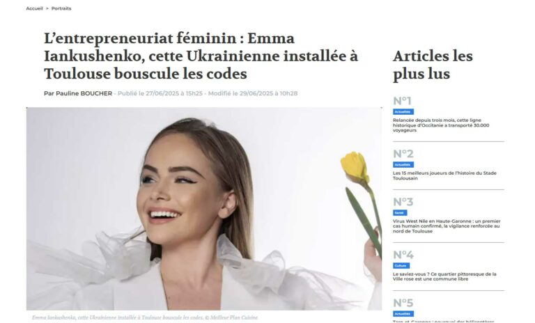Open the West Nile virus Haute-Garonne article
This screenshot has height=323, width=535.
pos(447,226)
